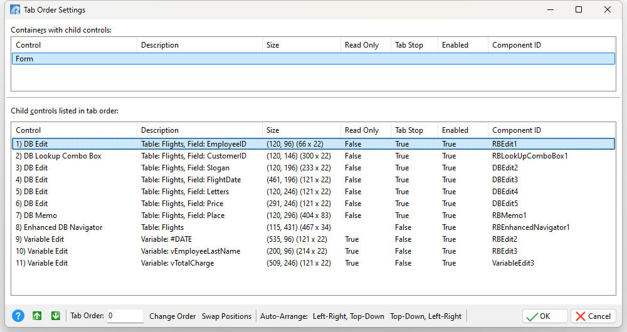The height and width of the screenshot is (332, 627).
Task: Click the Swap Positions button
Action: coord(226,316)
